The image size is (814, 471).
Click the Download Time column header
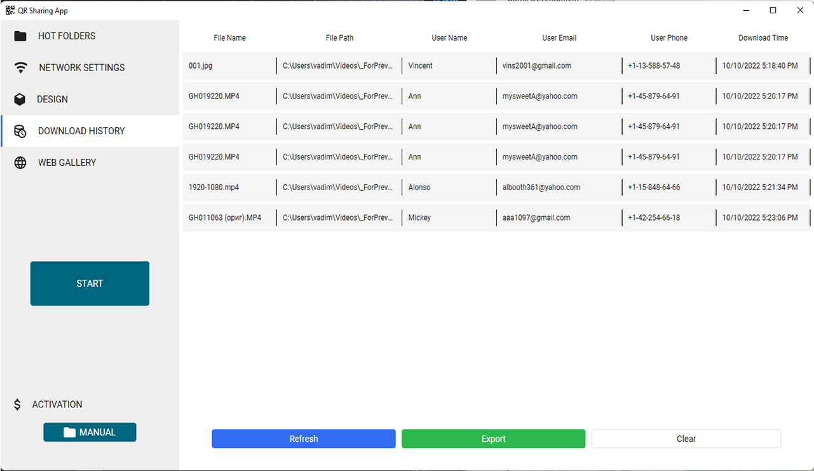coord(763,38)
